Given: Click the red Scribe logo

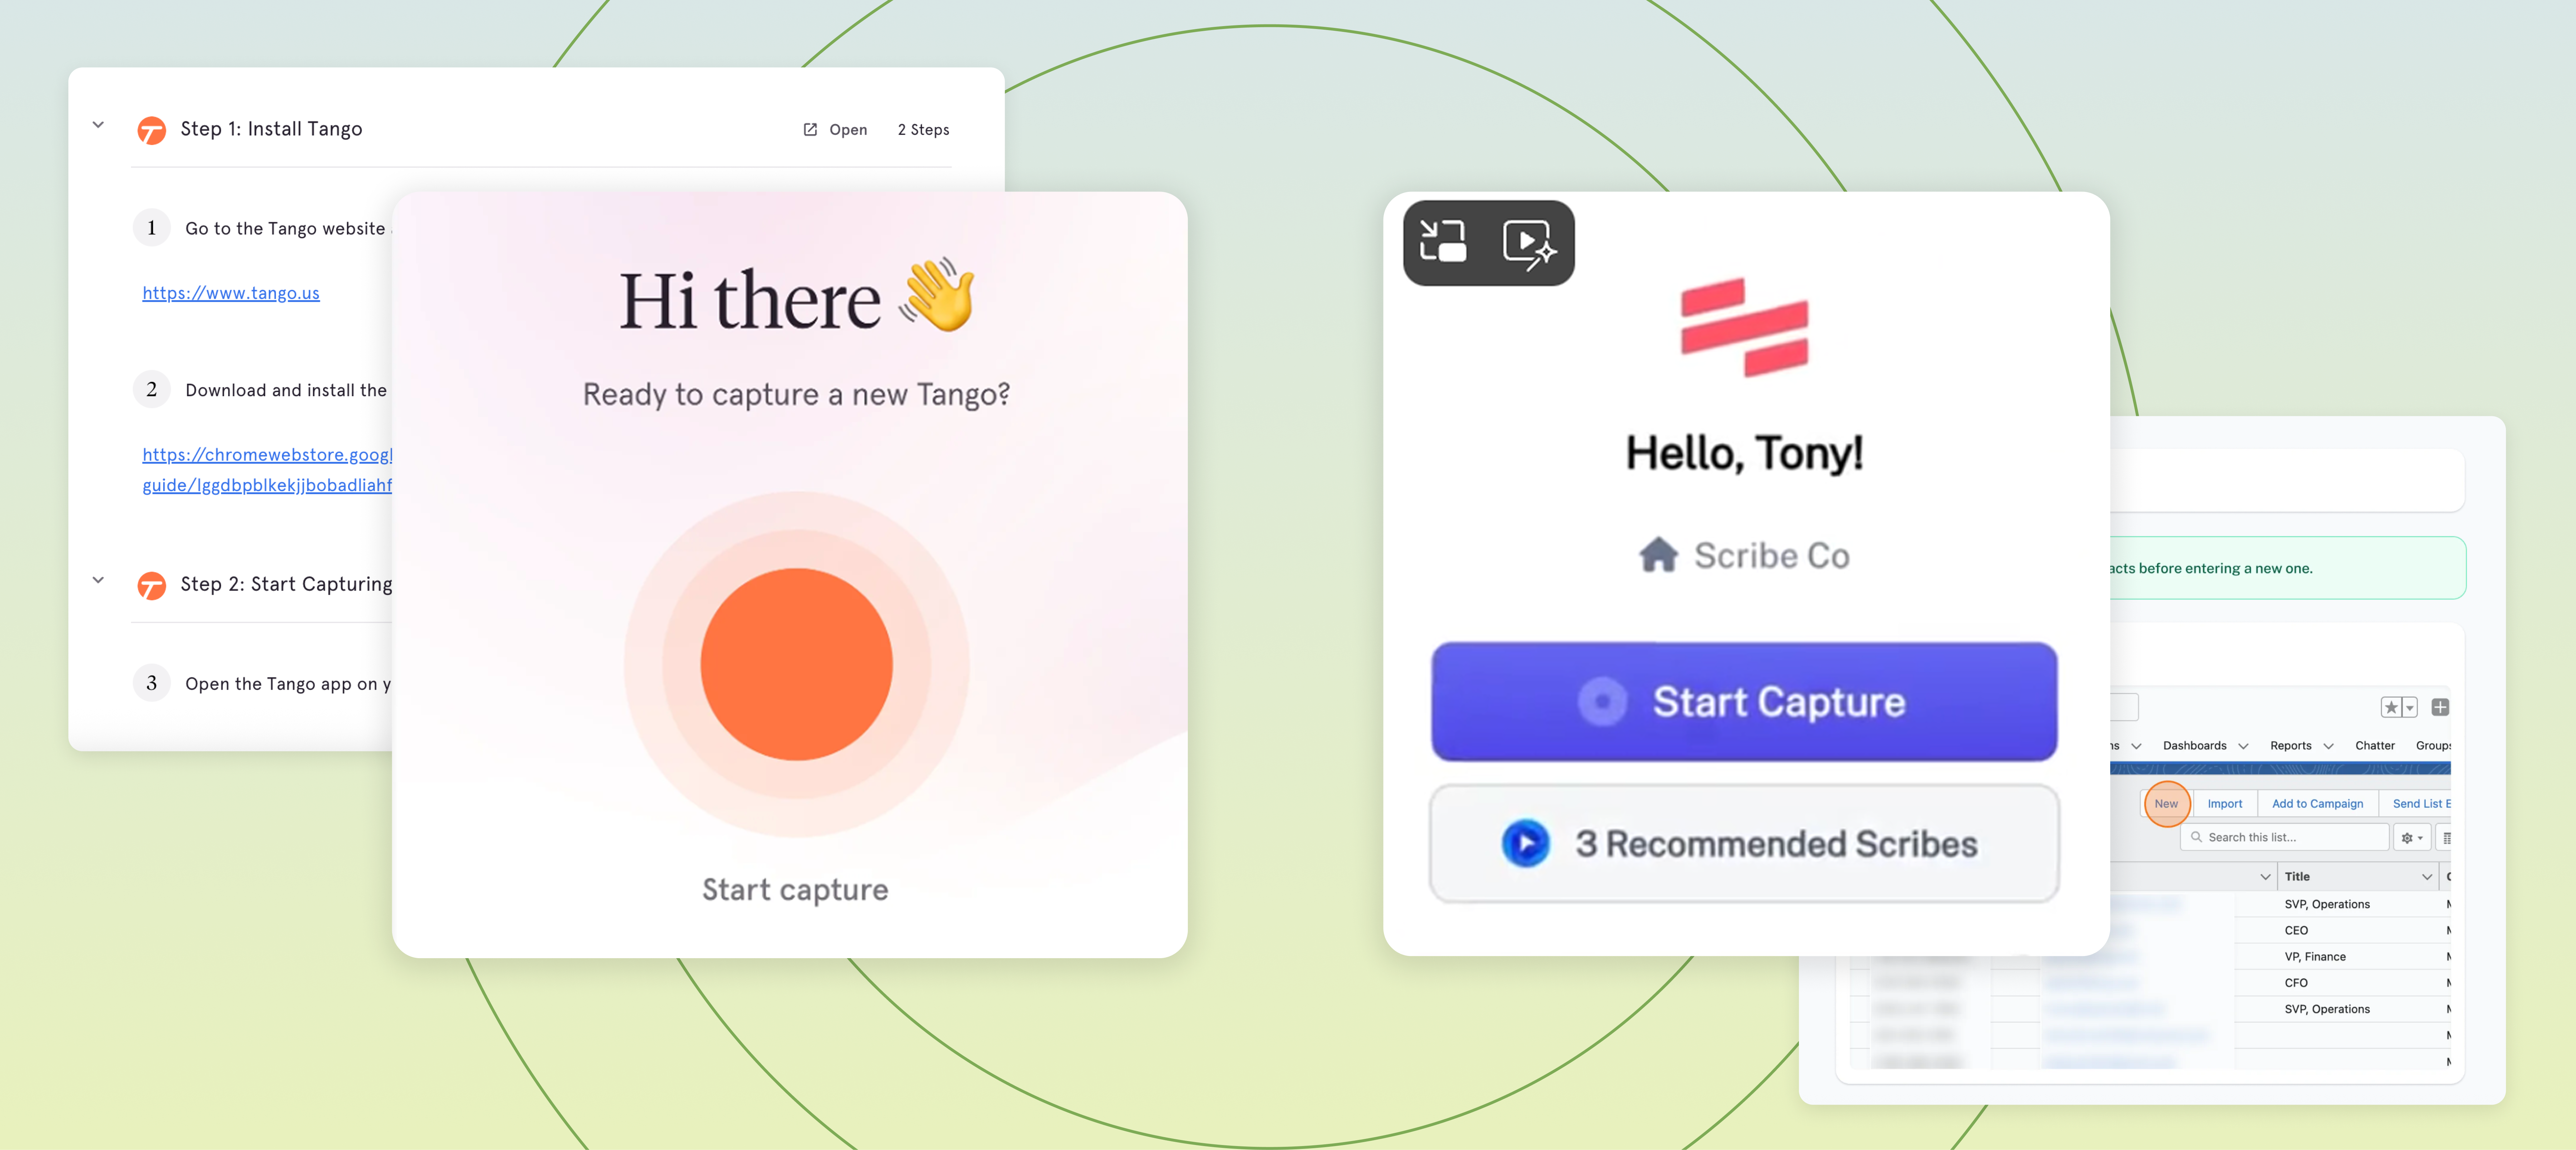Looking at the screenshot, I should click(1744, 328).
